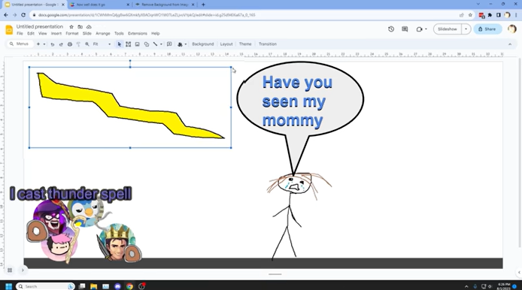This screenshot has width=522, height=290.
Task: Open the Insert menu
Action: tap(56, 33)
